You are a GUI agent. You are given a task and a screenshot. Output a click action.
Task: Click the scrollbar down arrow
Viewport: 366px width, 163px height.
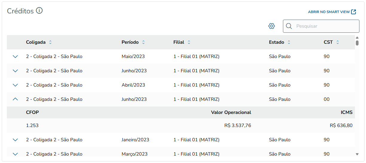point(357,154)
